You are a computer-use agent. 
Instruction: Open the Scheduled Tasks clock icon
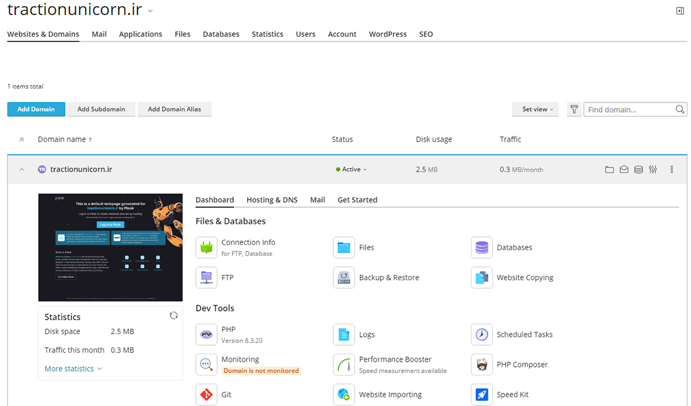click(481, 334)
